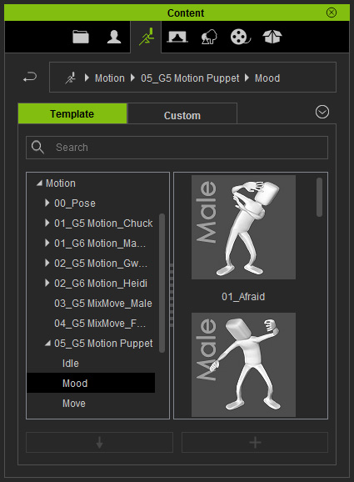The image size is (354, 482).
Task: Switch to the Custom tab
Action: click(x=182, y=114)
